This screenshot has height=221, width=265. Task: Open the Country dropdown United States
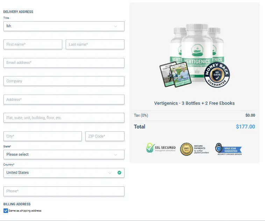tap(64, 173)
